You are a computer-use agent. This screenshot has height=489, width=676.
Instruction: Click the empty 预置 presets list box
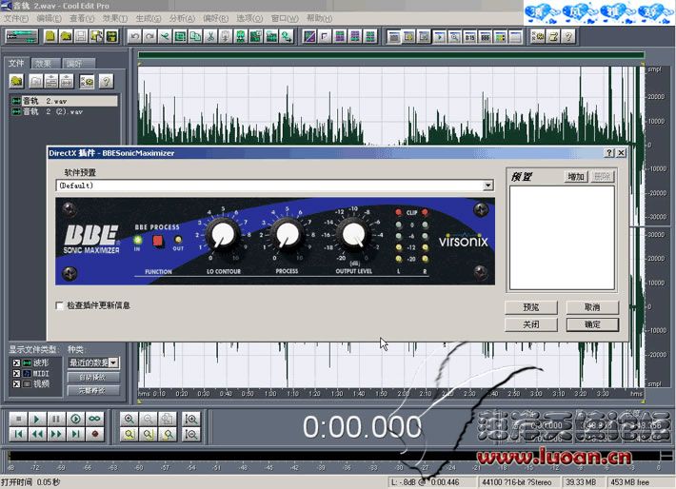tap(562, 238)
